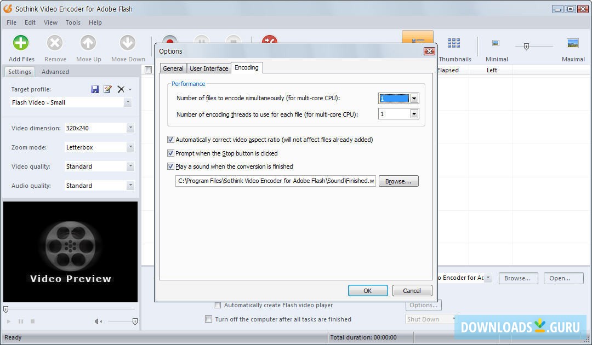Click Cancel in the Options dialog
The height and width of the screenshot is (345, 592).
(x=412, y=291)
